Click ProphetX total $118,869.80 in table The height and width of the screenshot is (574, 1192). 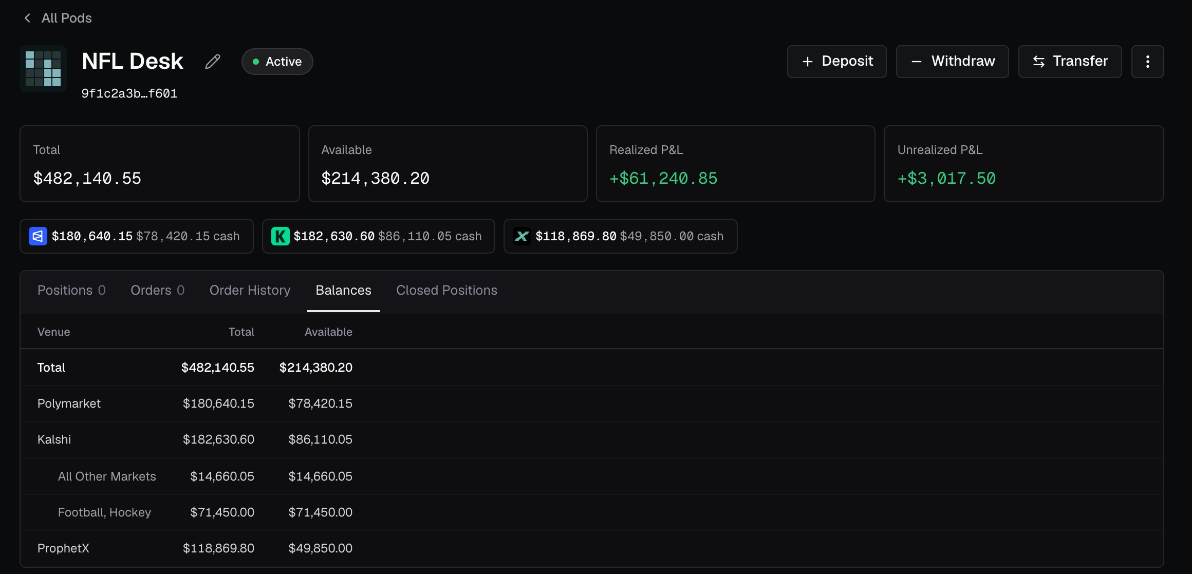tap(218, 548)
